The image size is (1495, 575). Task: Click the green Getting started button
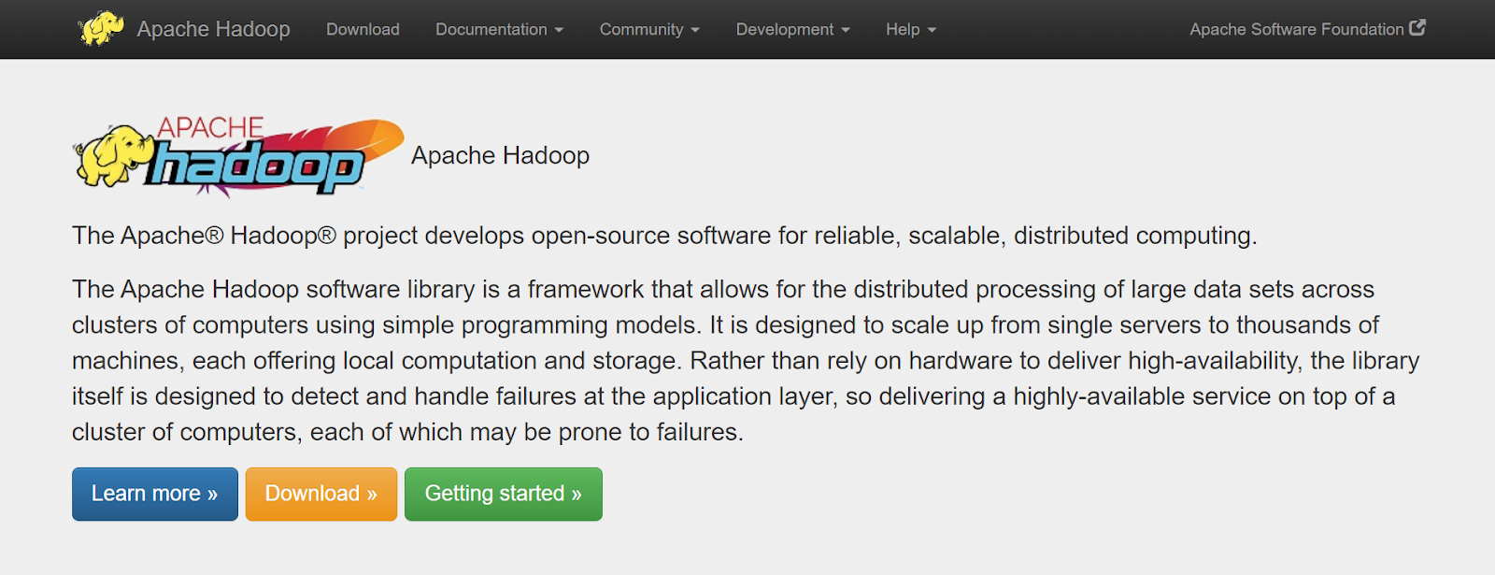coord(504,494)
